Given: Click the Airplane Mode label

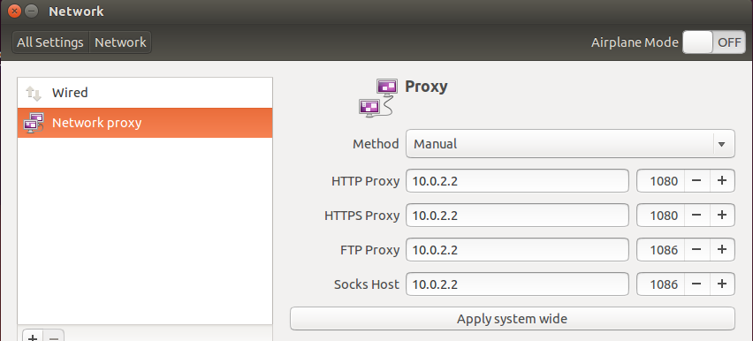Looking at the screenshot, I should point(635,42).
